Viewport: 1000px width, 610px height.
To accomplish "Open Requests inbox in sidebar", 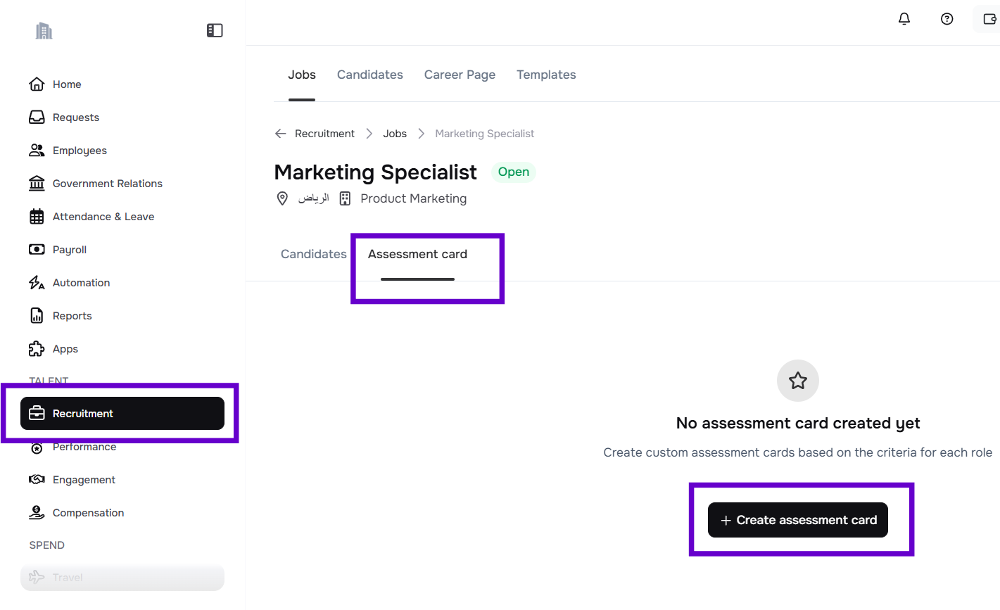I will click(x=75, y=117).
